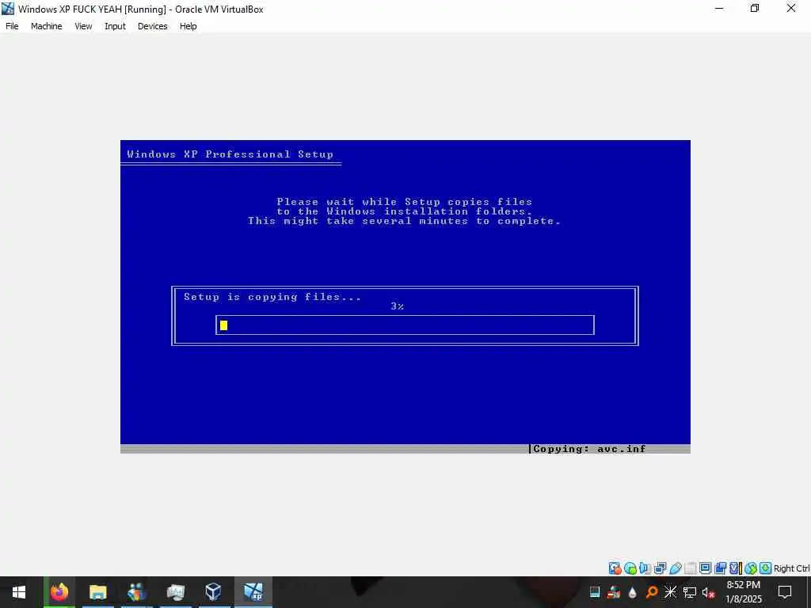The height and width of the screenshot is (608, 811).
Task: Click the Windows XP VM taskbar icon
Action: coord(253,592)
